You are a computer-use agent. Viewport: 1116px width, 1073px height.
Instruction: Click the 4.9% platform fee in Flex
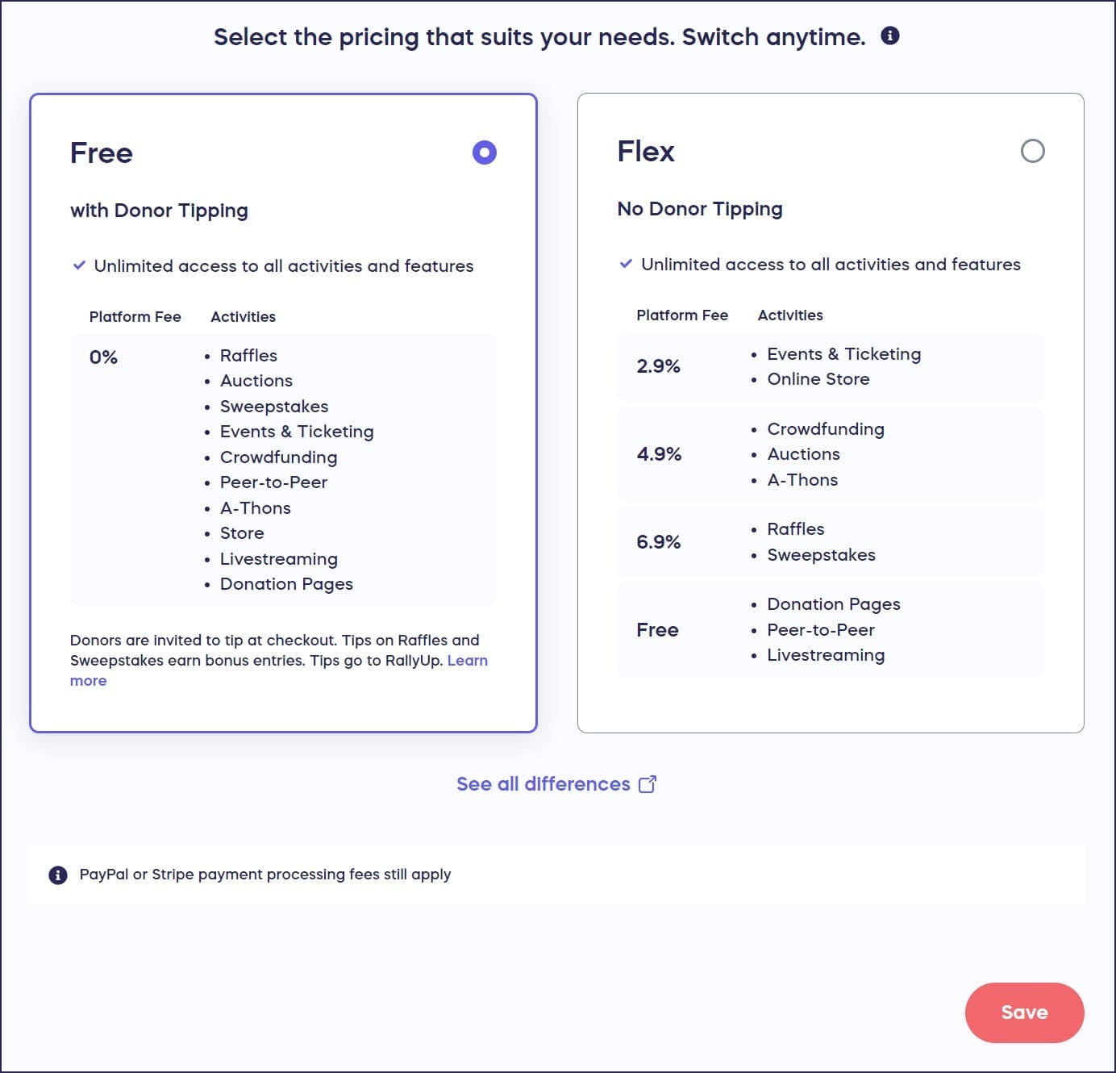pyautogui.click(x=659, y=454)
